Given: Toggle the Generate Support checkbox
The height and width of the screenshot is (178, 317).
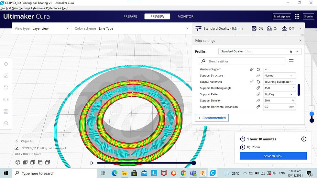Looking at the screenshot, I should coord(266,69).
